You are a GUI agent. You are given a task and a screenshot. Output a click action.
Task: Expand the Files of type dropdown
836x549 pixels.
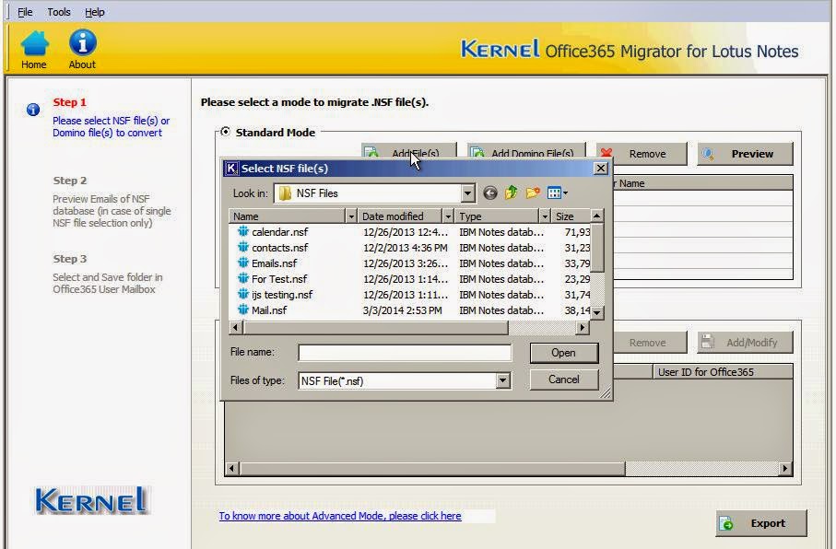coord(502,380)
